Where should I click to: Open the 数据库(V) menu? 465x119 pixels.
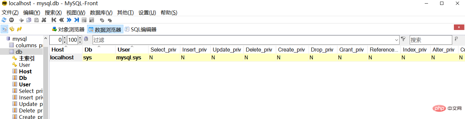click(101, 12)
